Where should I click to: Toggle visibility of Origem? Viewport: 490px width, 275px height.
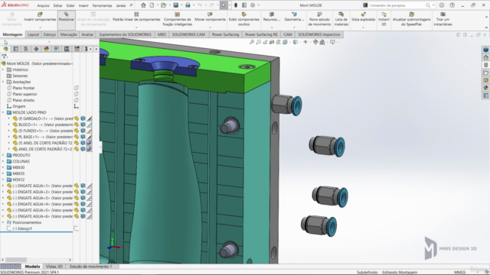[x=77, y=106]
